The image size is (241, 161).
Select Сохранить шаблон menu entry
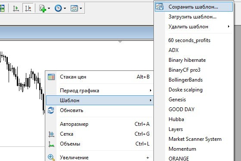[x=194, y=7]
